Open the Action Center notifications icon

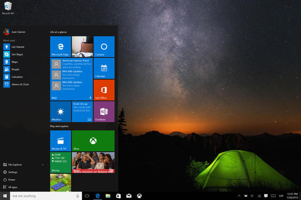click(x=266, y=196)
